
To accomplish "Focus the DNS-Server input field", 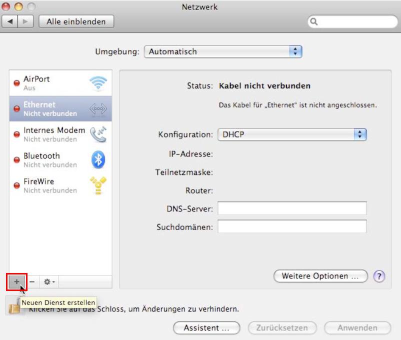I will [292, 208].
